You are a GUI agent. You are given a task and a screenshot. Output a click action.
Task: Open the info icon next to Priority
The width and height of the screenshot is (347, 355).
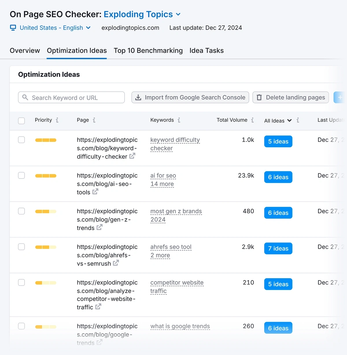click(x=57, y=120)
